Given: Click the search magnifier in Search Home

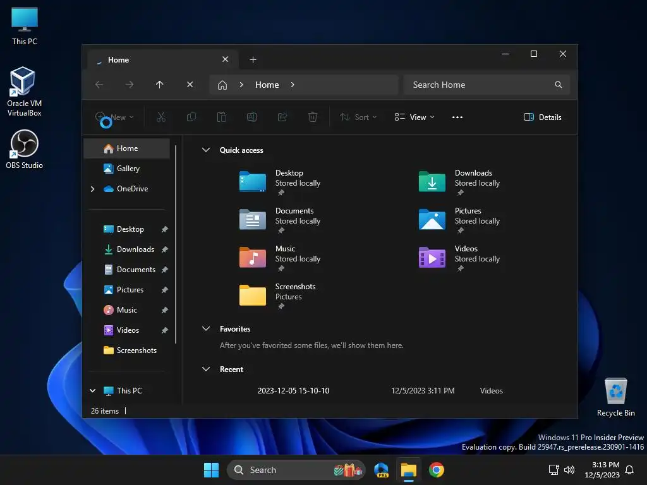Looking at the screenshot, I should coord(559,85).
